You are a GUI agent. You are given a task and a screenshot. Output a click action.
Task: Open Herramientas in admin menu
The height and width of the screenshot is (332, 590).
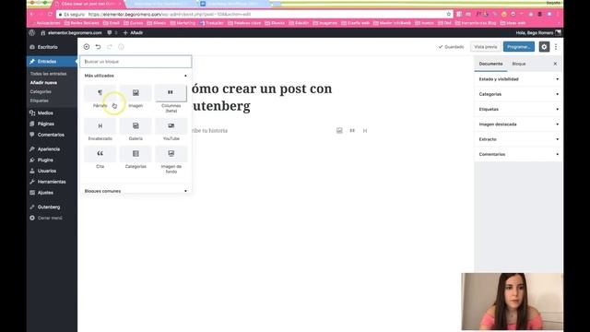[x=52, y=182]
